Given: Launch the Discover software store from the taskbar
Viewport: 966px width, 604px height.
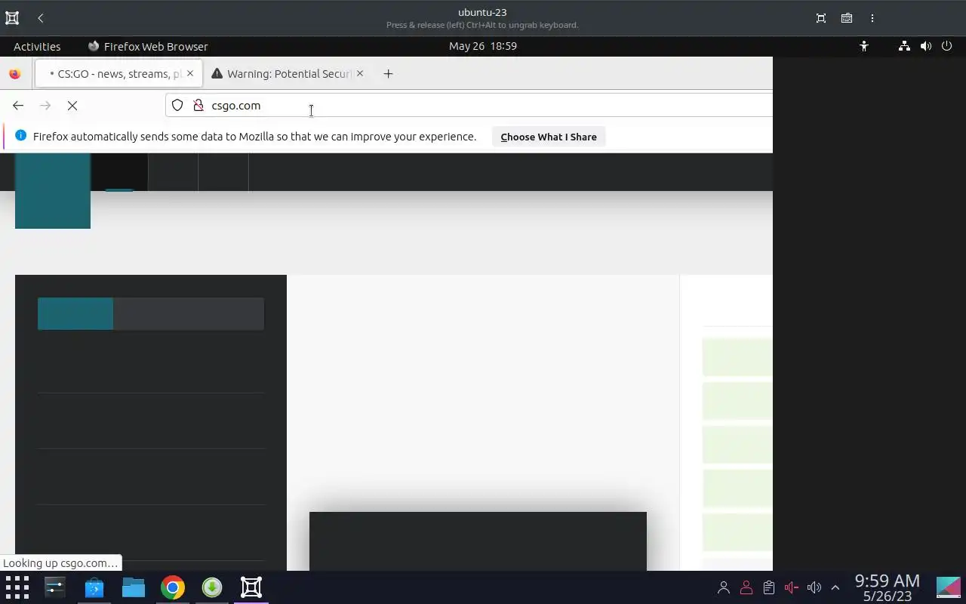Looking at the screenshot, I should click(94, 587).
